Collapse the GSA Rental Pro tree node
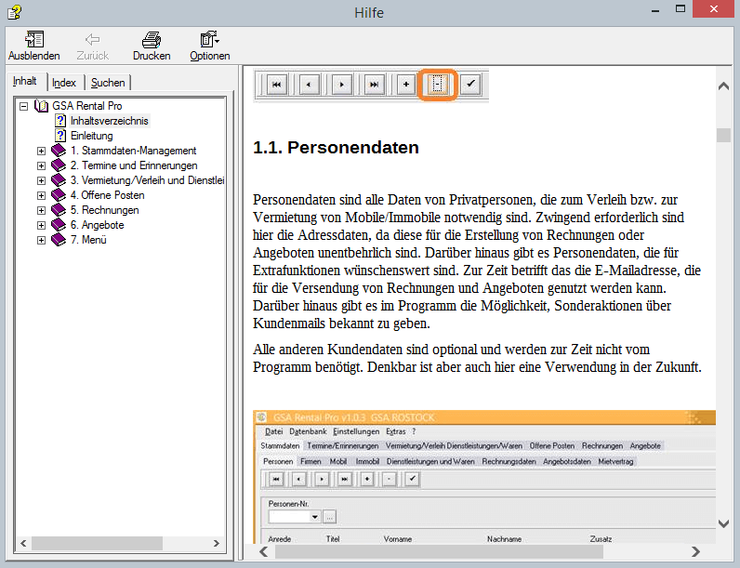Screen dimensions: 740x568 click(23, 106)
